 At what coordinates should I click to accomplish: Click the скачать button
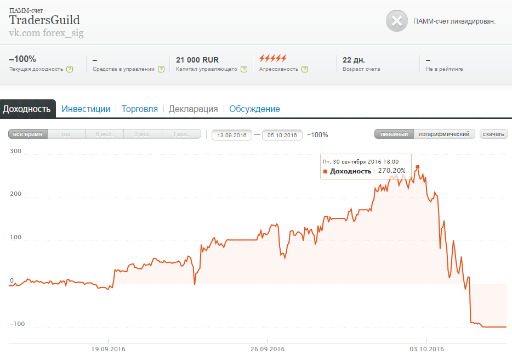coord(493,134)
